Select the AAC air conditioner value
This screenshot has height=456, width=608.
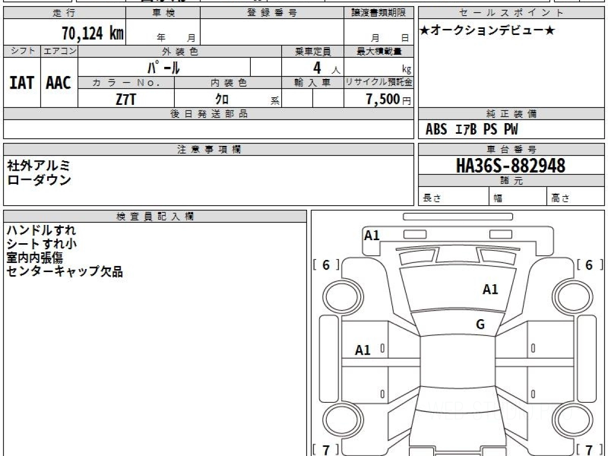(x=59, y=83)
